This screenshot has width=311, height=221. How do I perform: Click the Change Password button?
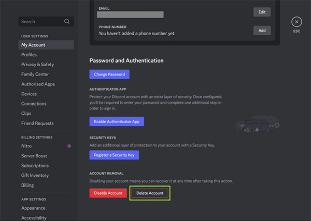(109, 74)
